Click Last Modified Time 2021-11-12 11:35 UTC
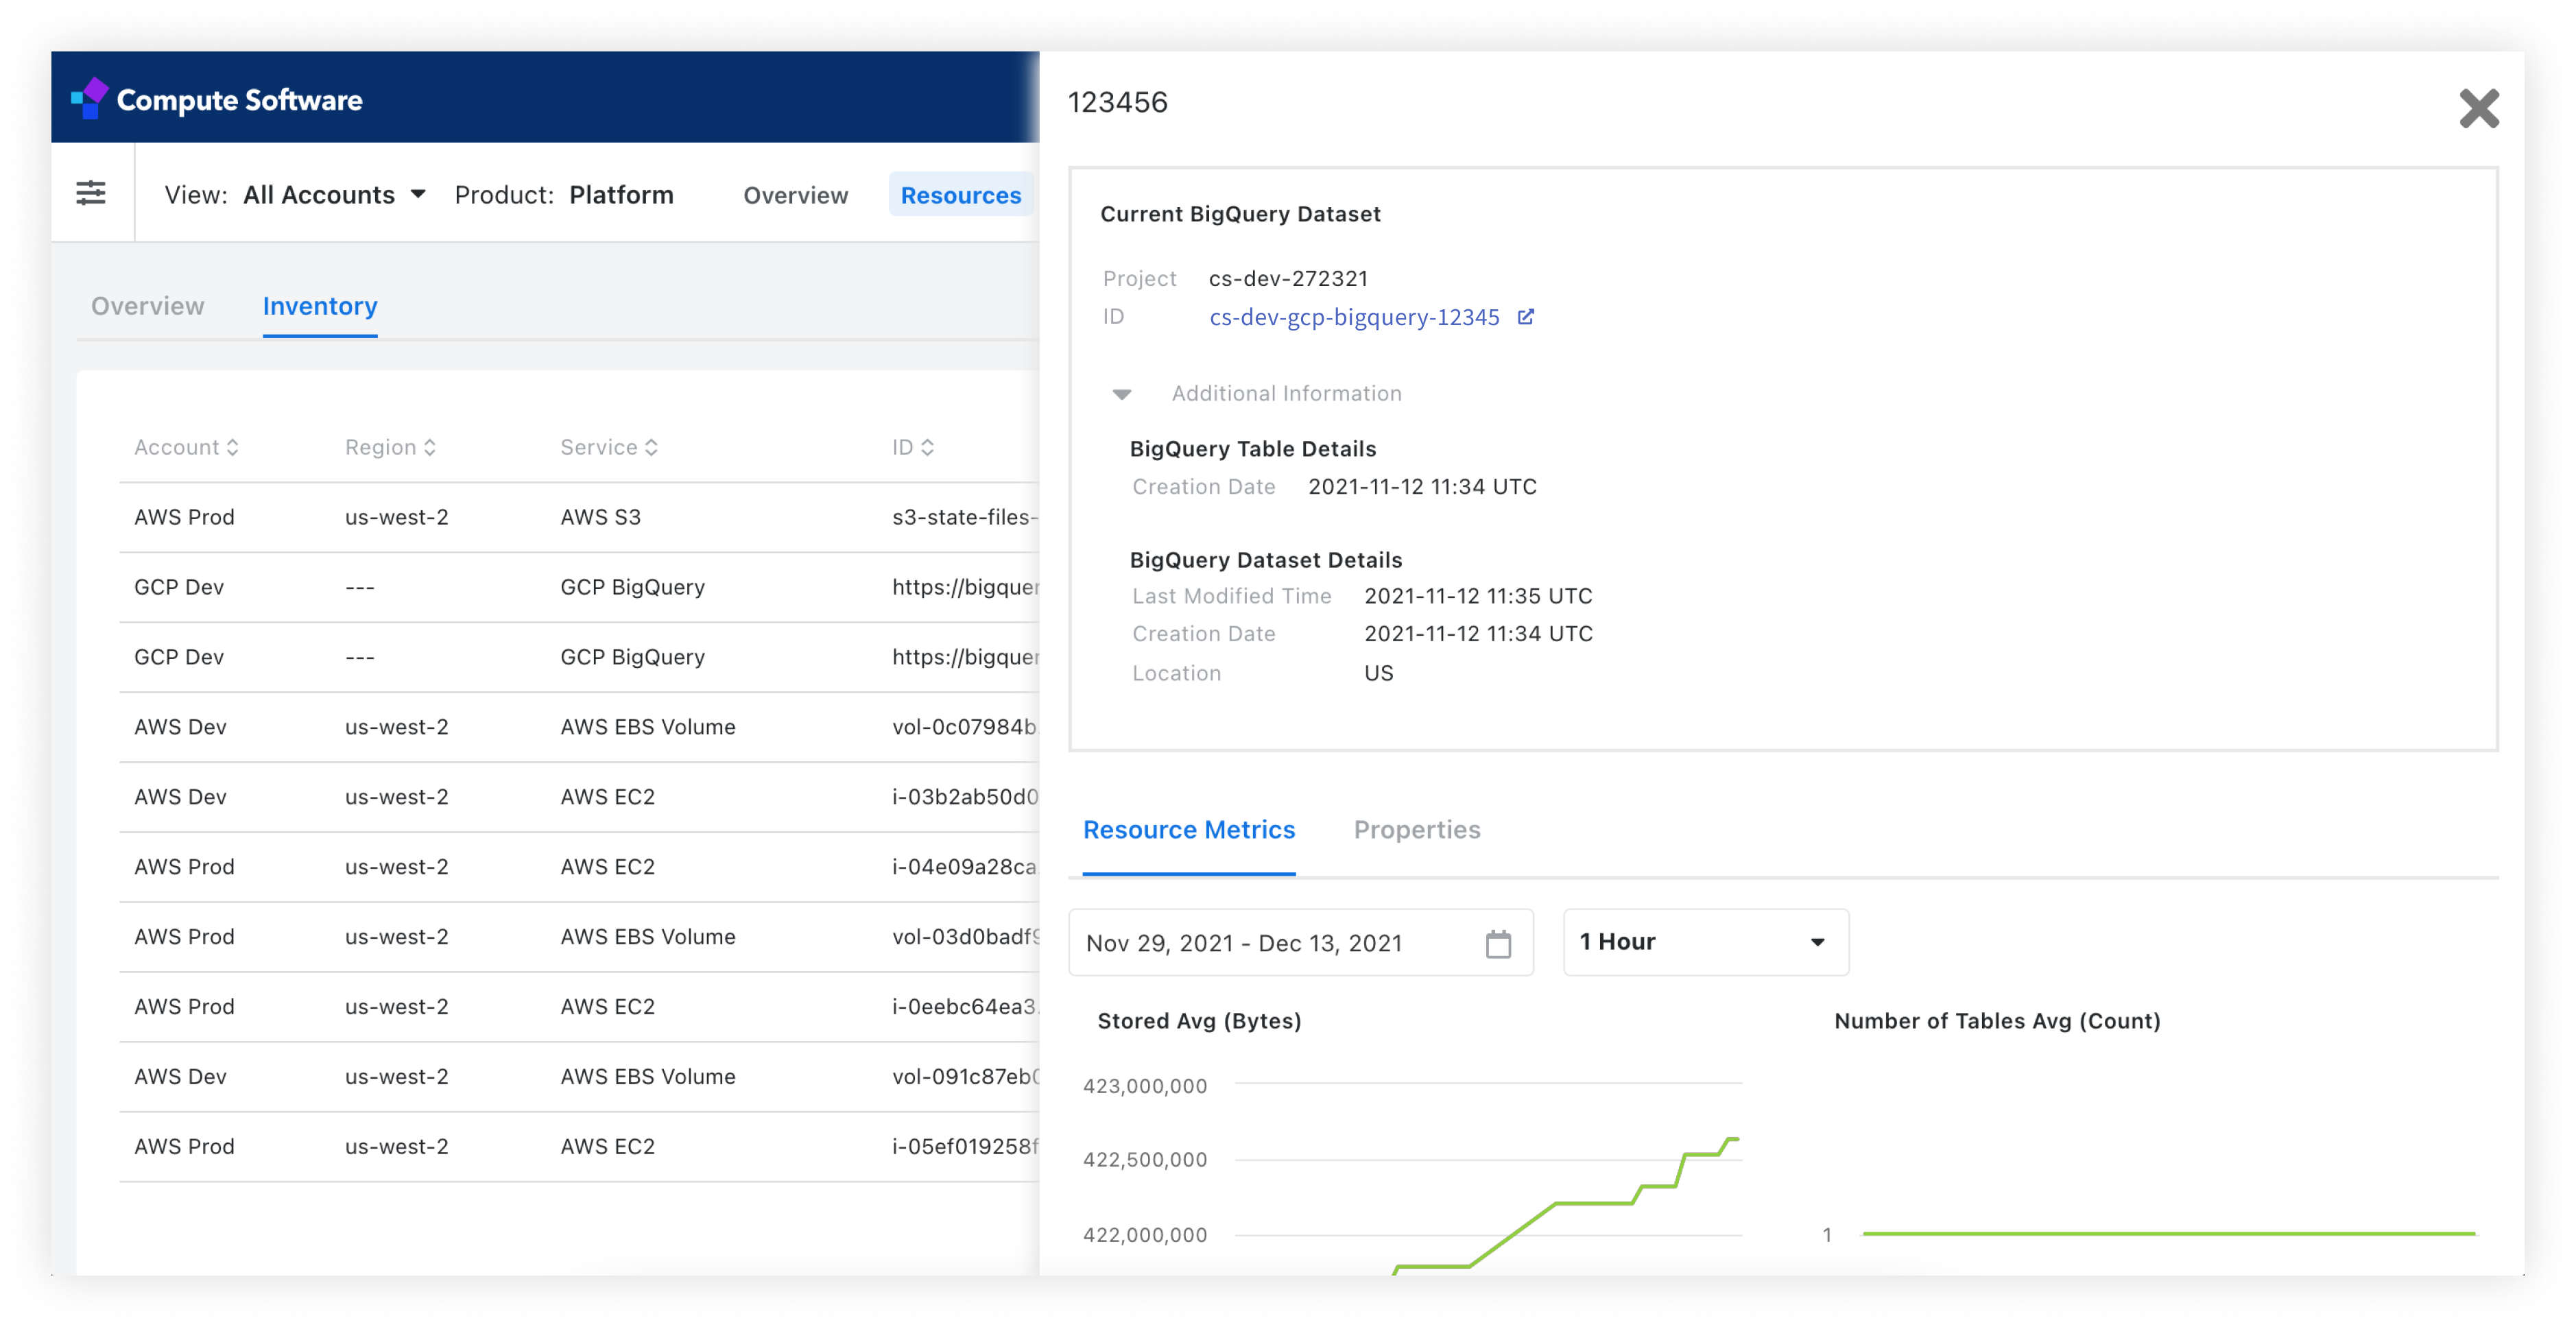2576x1327 pixels. 1477,596
